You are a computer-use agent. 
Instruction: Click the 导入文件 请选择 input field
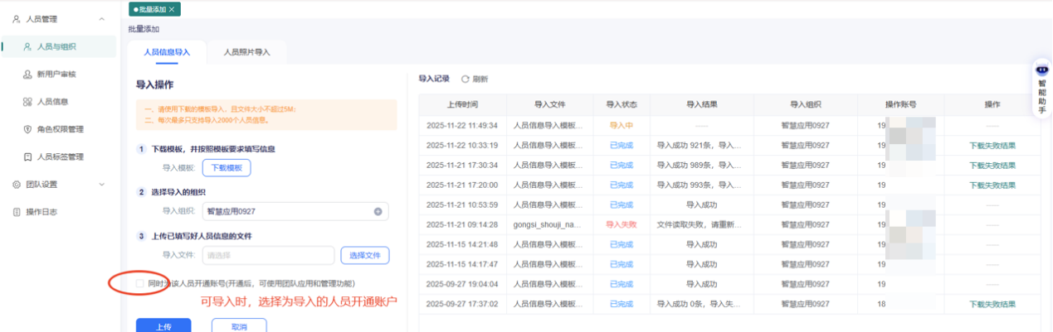pyautogui.click(x=268, y=255)
